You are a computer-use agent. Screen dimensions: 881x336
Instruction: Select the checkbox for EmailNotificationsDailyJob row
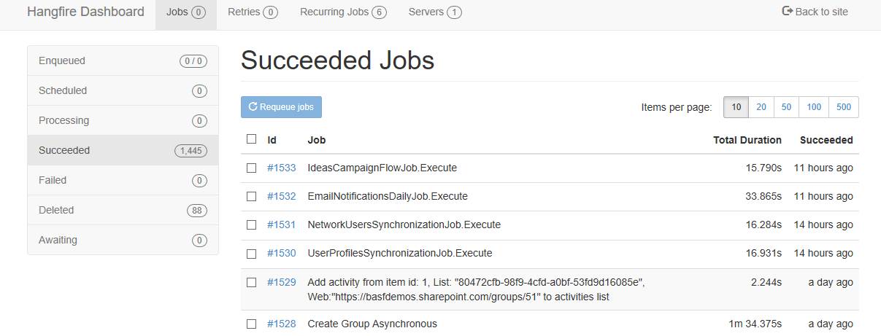[x=251, y=197]
